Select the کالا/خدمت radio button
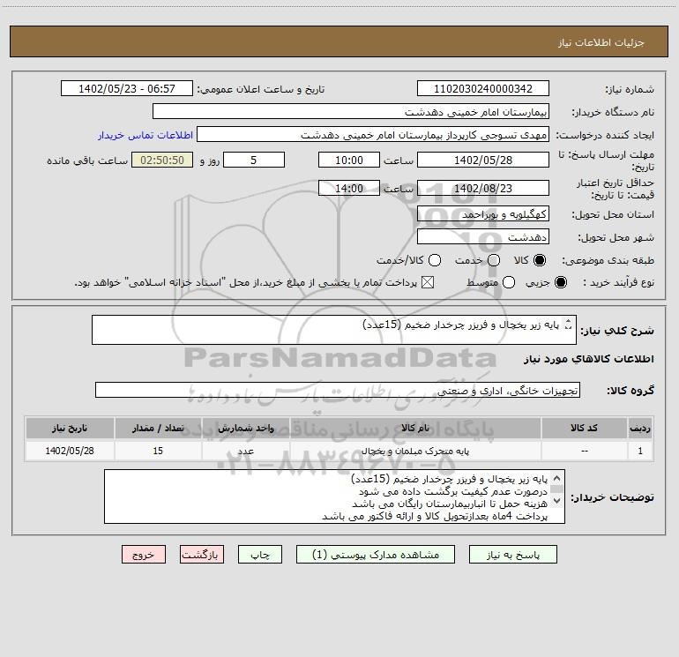679x657 pixels. click(435, 260)
